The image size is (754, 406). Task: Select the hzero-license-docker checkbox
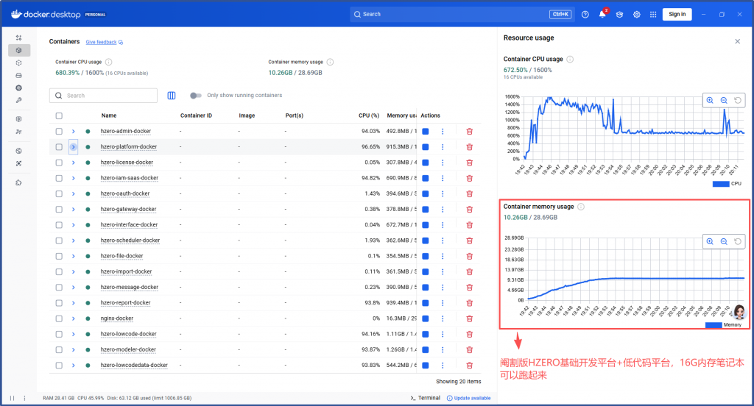[59, 163]
